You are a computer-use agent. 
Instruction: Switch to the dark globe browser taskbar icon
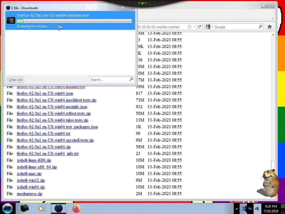point(58,208)
